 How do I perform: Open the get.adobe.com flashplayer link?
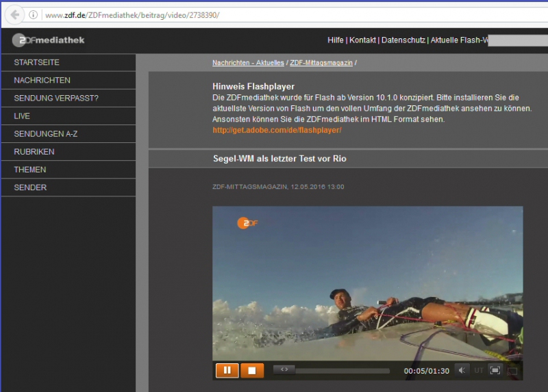pos(277,130)
